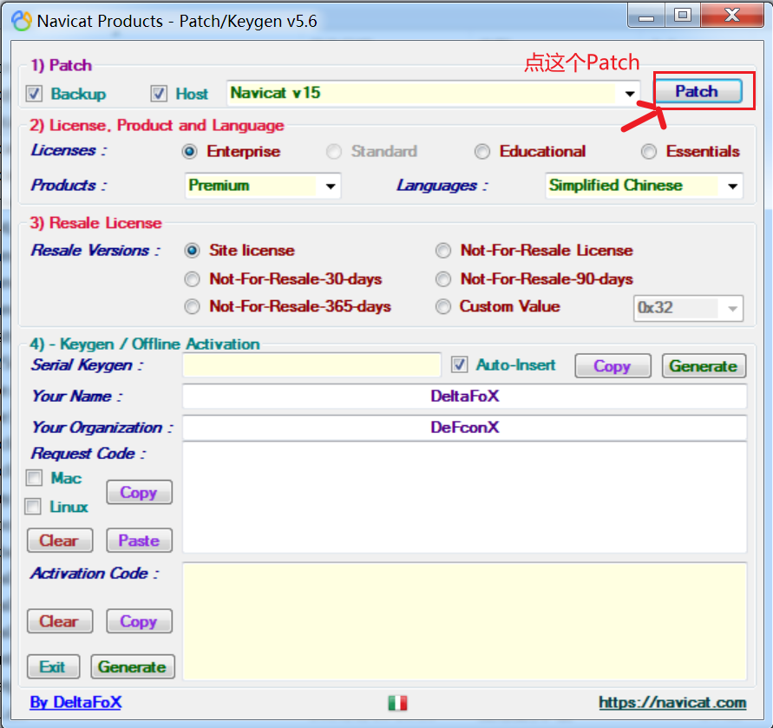This screenshot has width=773, height=728.
Task: Enable the Linux checkbox
Action: coord(33,507)
